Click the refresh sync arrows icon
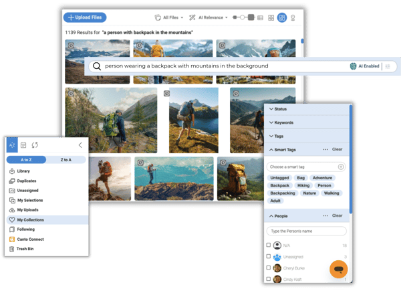Viewport: 401px width, 297px height. (x=35, y=144)
